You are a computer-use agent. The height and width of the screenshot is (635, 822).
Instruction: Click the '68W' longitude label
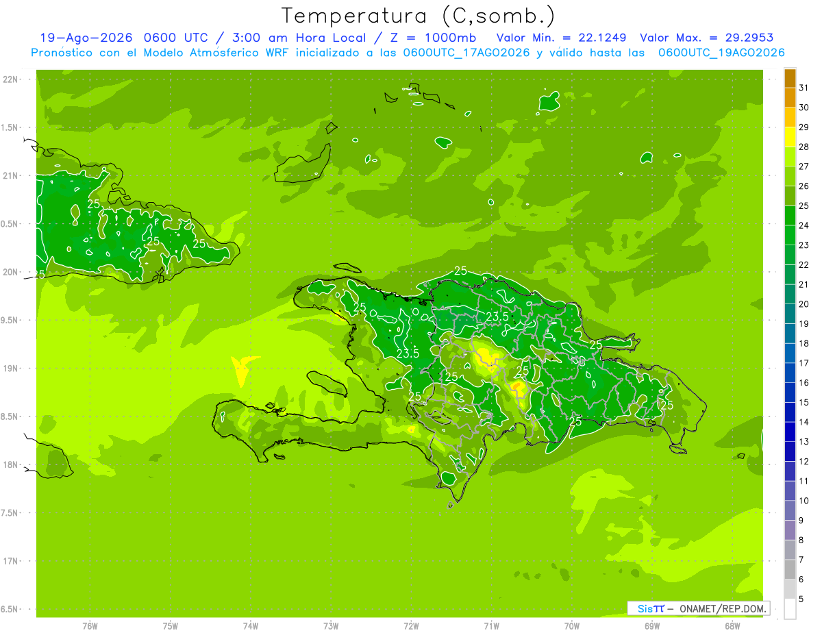(732, 626)
